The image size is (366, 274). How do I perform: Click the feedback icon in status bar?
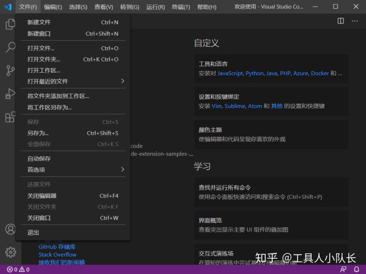(x=343, y=269)
